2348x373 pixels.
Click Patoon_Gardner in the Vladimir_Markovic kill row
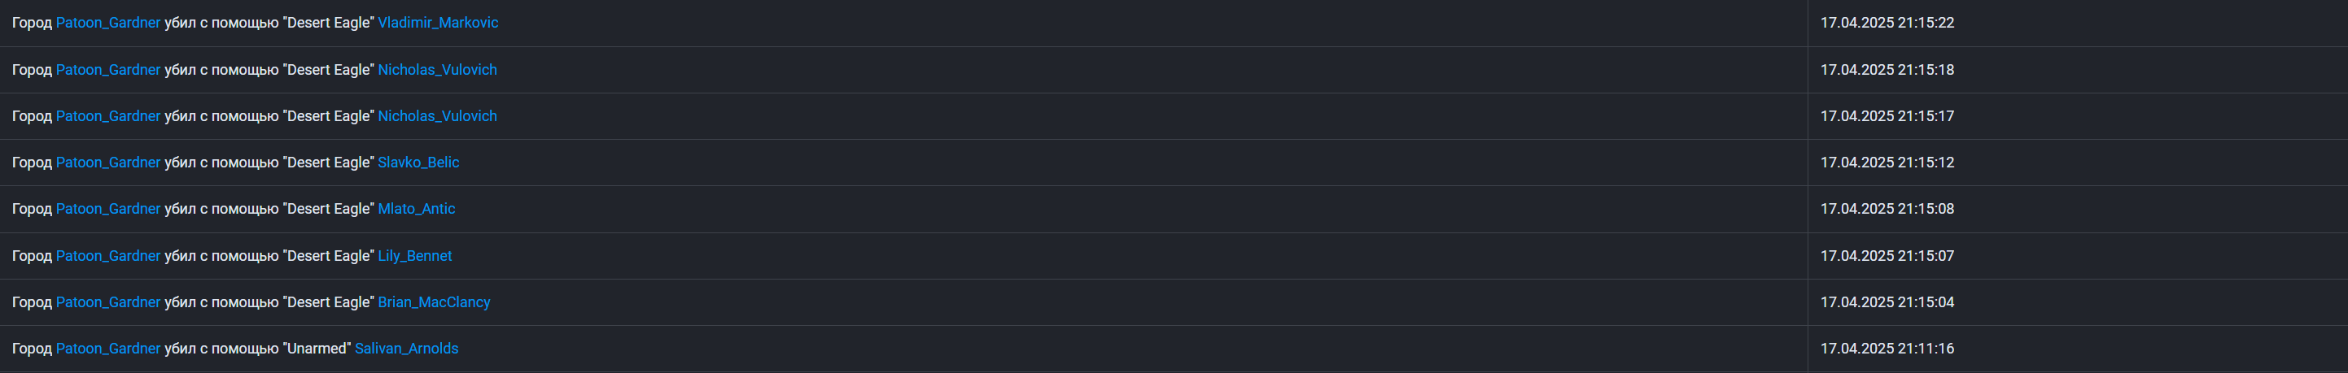click(107, 23)
